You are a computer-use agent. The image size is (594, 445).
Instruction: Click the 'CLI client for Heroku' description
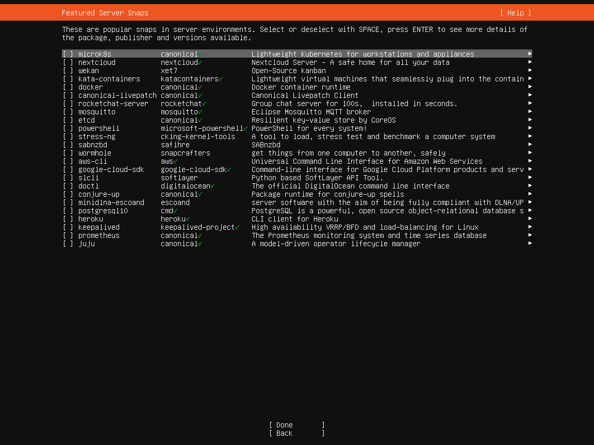pos(295,219)
